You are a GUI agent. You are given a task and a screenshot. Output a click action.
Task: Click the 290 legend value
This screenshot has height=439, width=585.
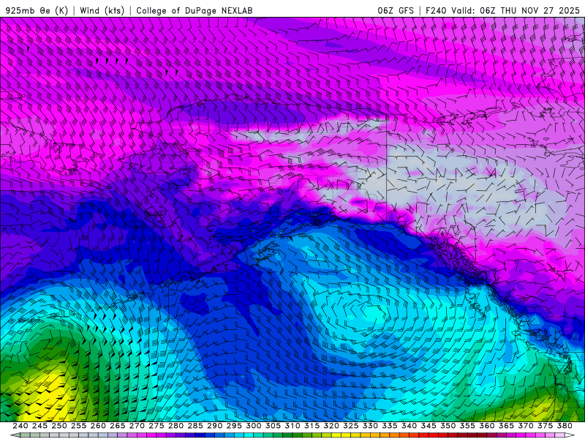pos(214,426)
